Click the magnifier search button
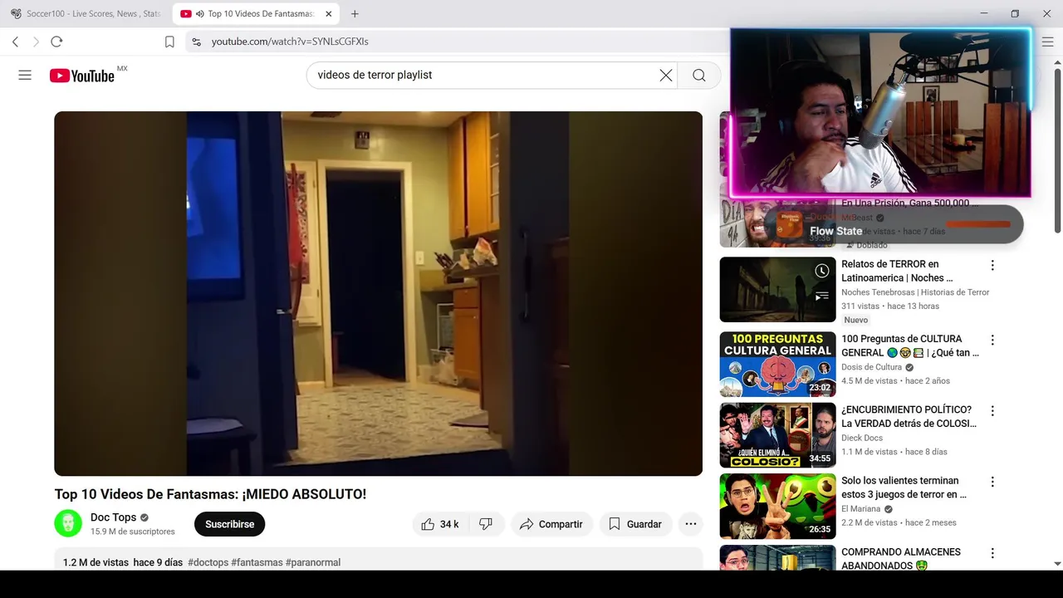Viewport: 1063px width, 598px height. (x=699, y=75)
